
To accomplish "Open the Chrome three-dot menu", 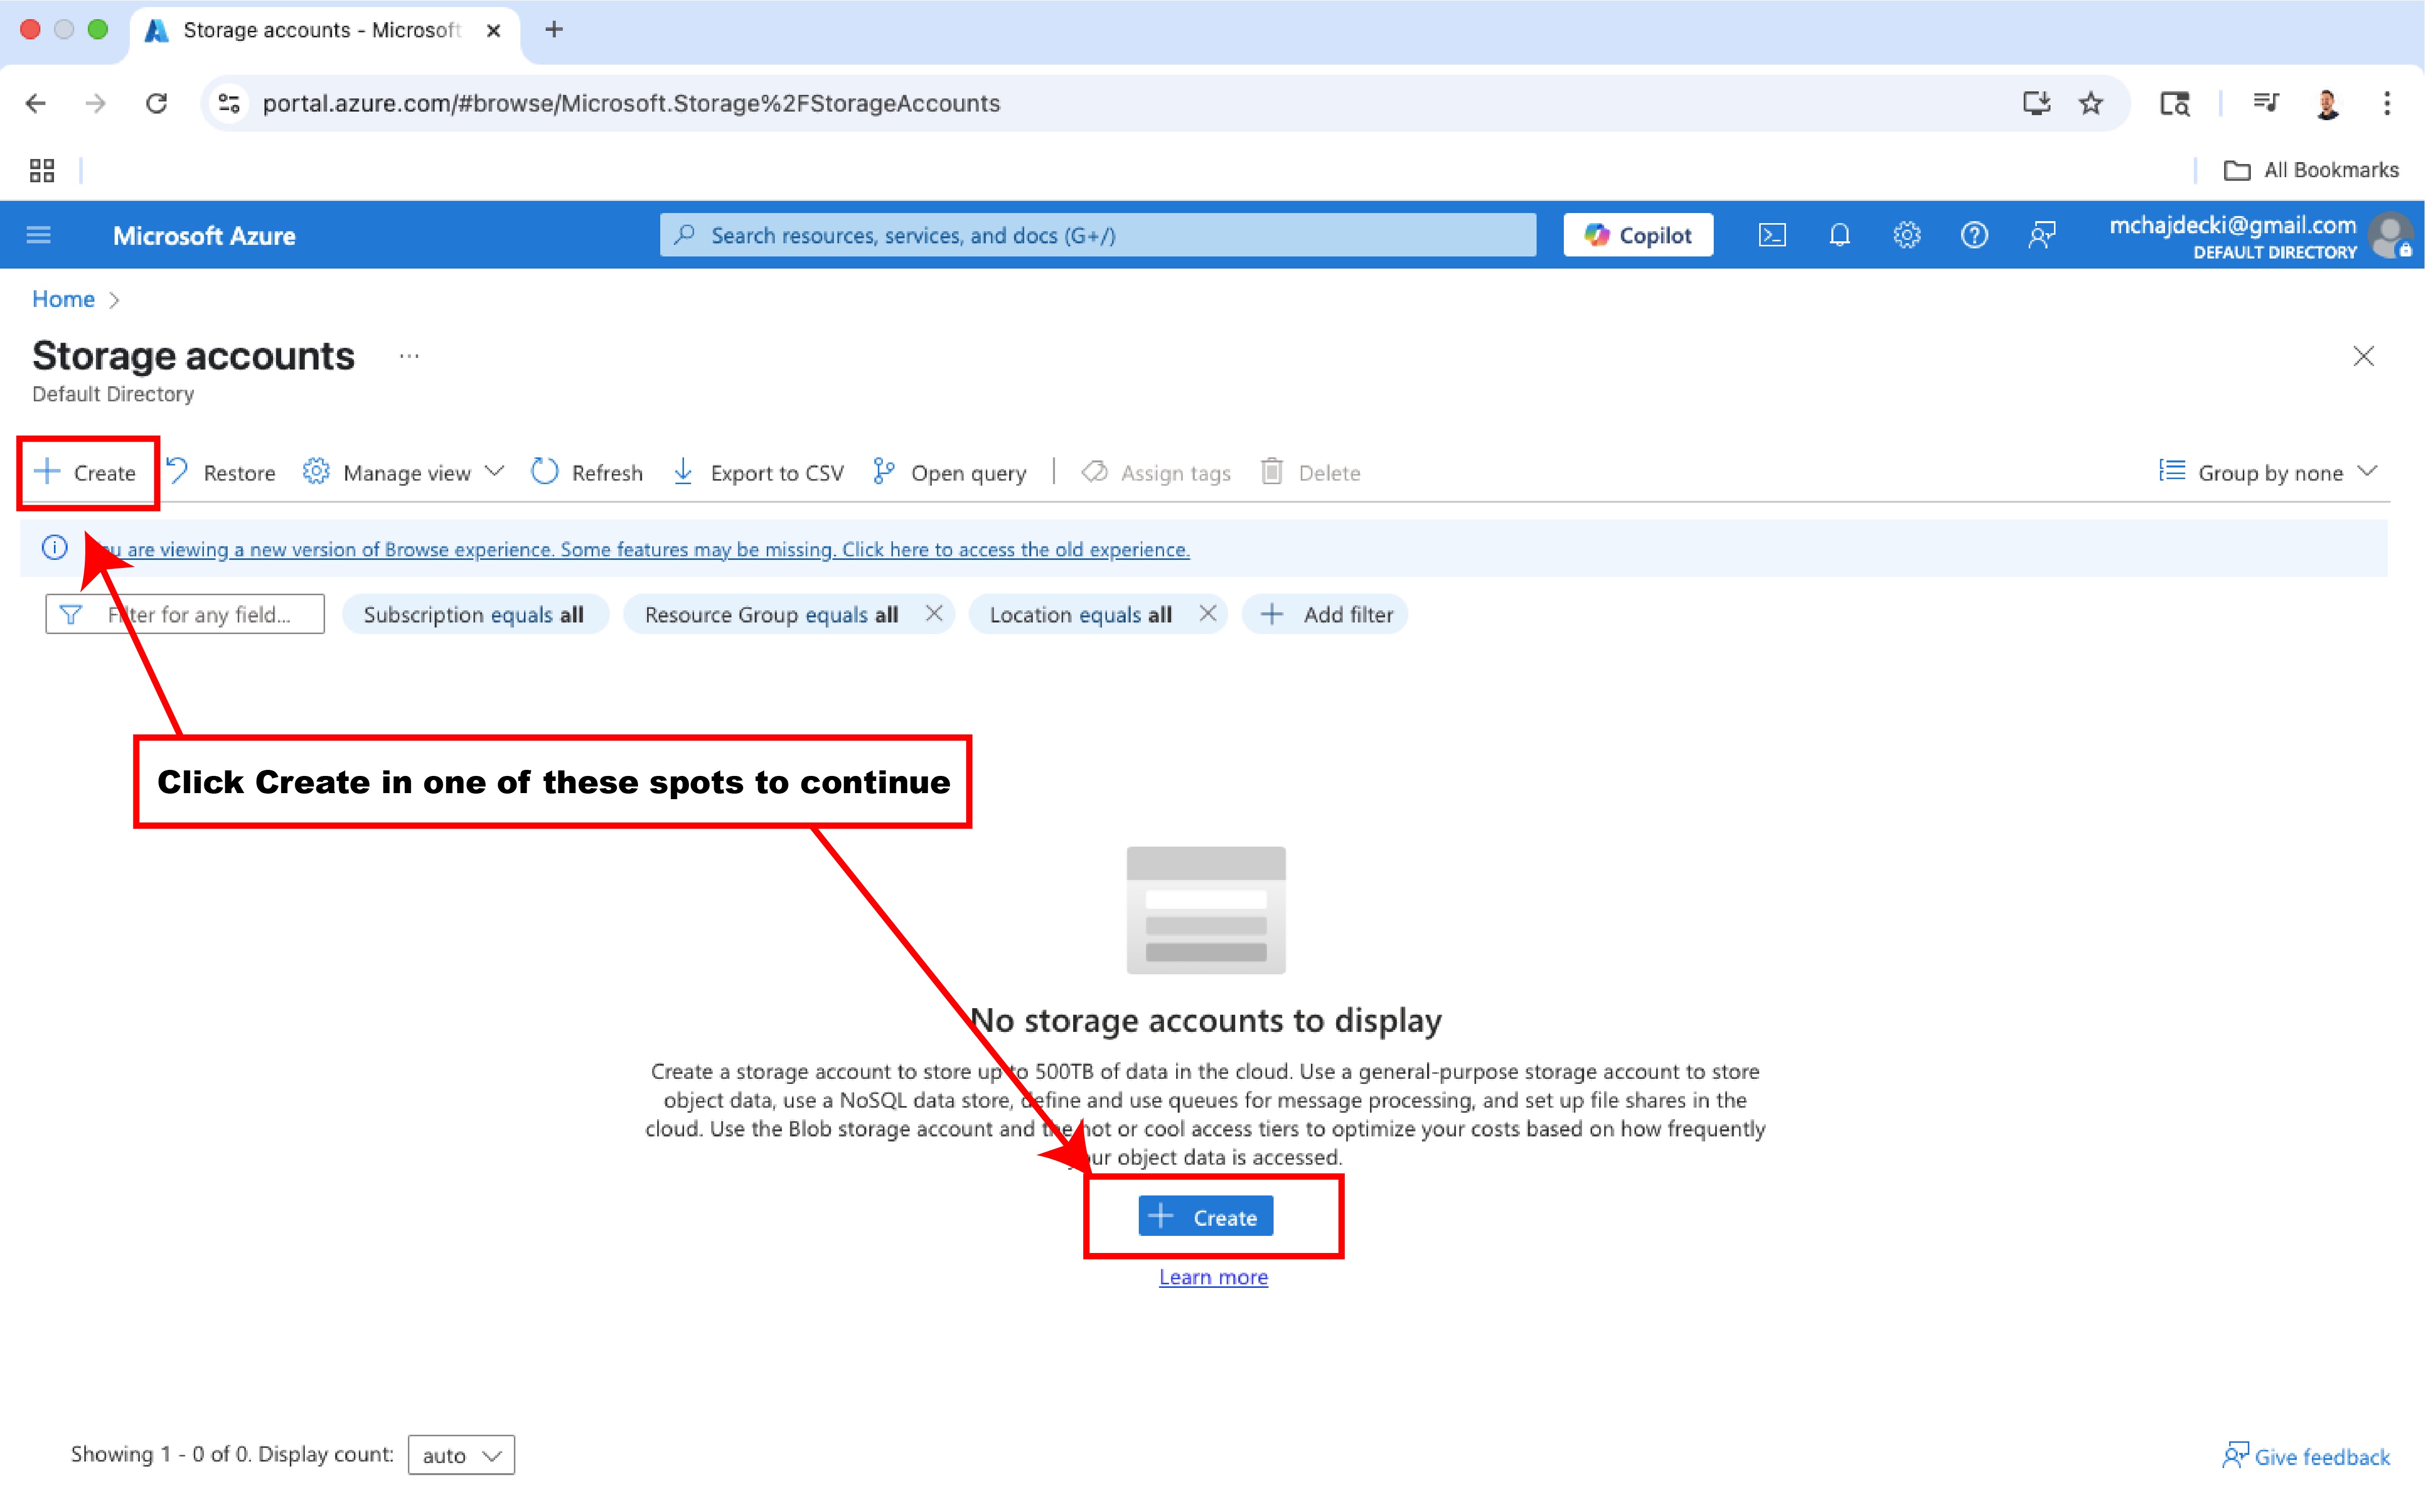I will [x=2387, y=103].
